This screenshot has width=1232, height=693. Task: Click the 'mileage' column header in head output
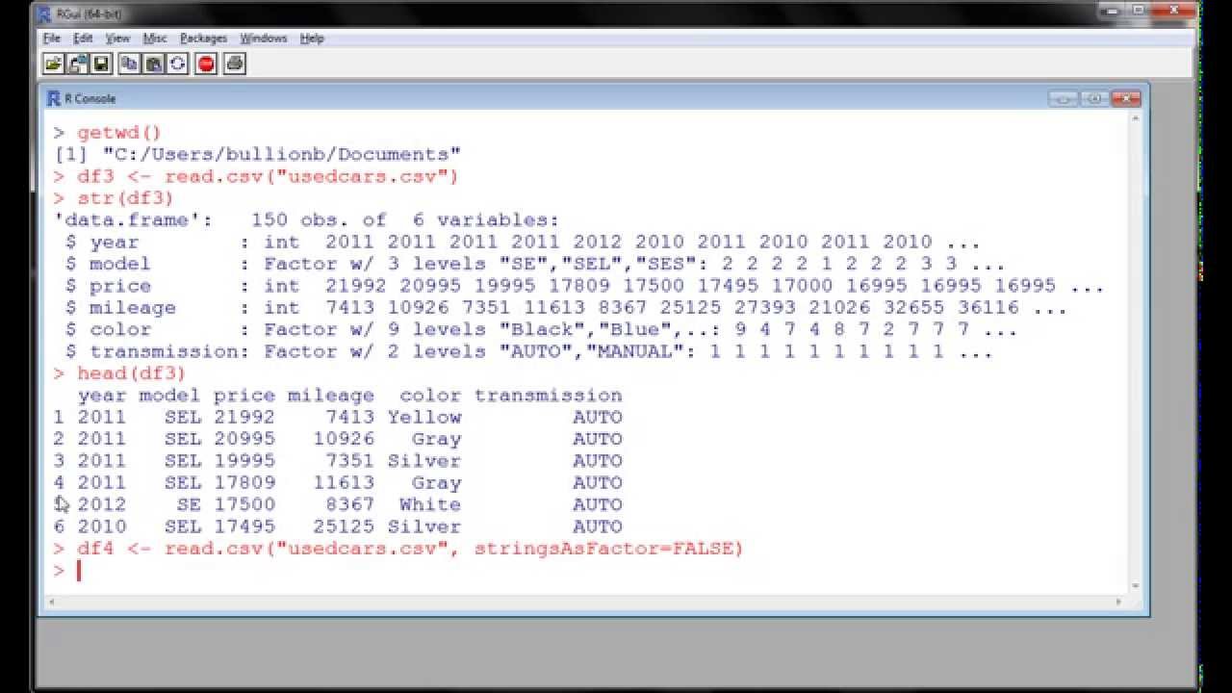click(330, 396)
